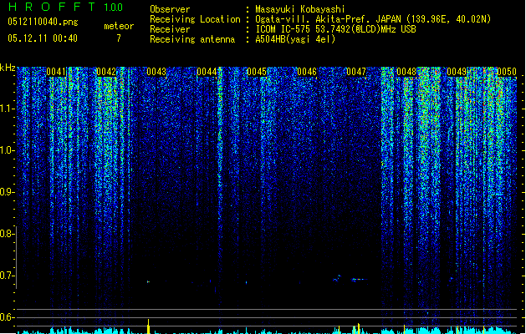This screenshot has height=334, width=526.
Task: Click the 0046 time marker
Action: (307, 72)
